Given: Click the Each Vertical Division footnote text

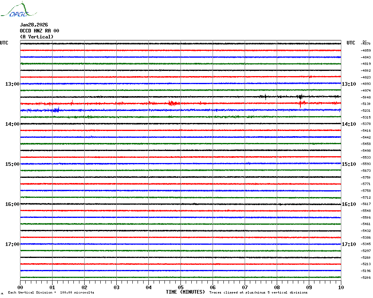Looking at the screenshot, I should (x=51, y=292).
